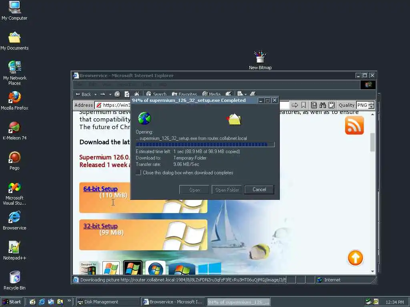The height and width of the screenshot is (307, 410).
Task: Open the Media toolbar button
Action: point(211,94)
